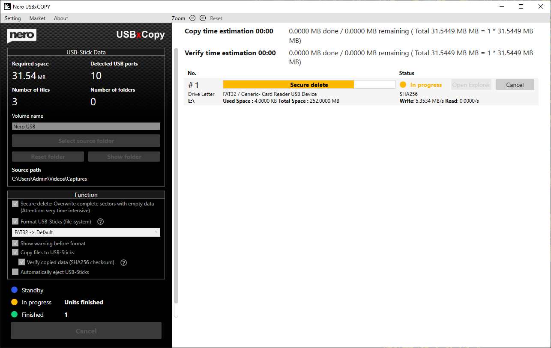
Task: Cancel the drive #1 operation
Action: [x=515, y=85]
